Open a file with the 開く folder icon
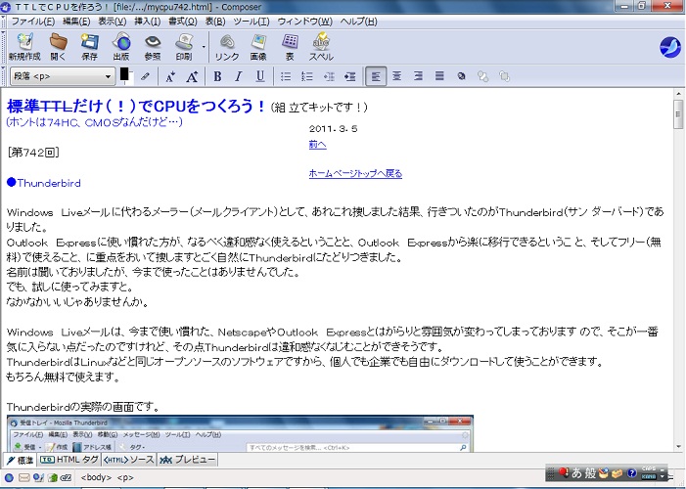 coord(58,46)
